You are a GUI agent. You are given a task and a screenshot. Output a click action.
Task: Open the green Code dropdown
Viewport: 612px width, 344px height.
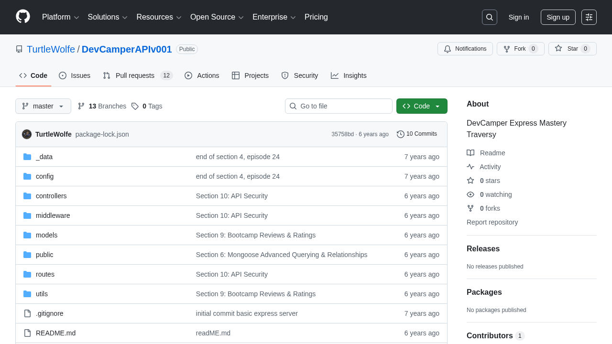pyautogui.click(x=422, y=106)
